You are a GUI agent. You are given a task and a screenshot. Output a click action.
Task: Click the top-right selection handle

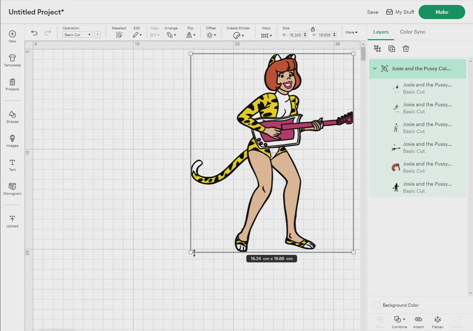pyautogui.click(x=354, y=54)
